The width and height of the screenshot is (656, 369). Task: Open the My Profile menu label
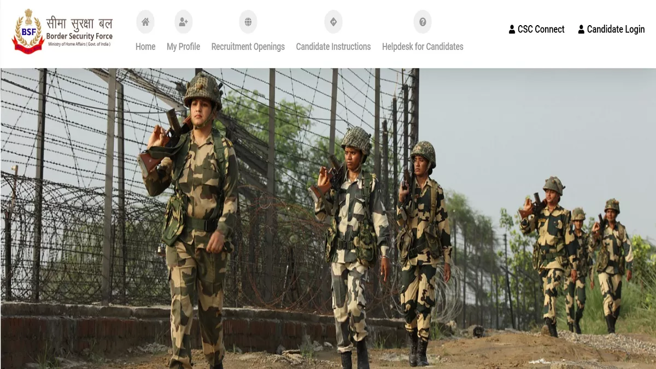click(183, 47)
